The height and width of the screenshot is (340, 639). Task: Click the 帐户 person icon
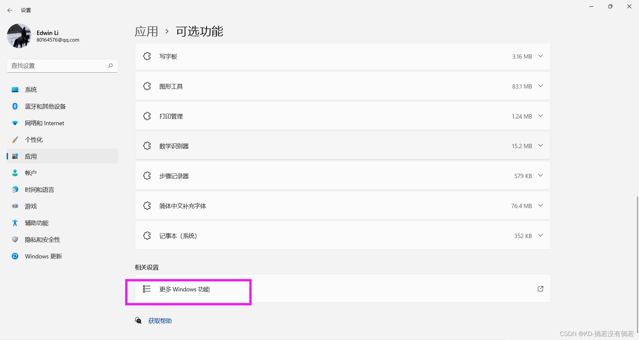15,173
